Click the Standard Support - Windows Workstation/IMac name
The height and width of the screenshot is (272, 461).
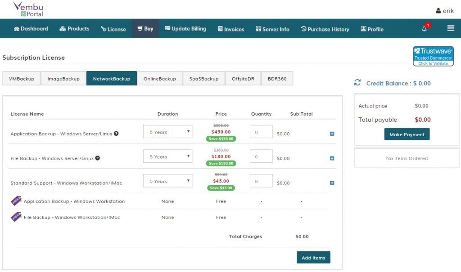point(66,183)
